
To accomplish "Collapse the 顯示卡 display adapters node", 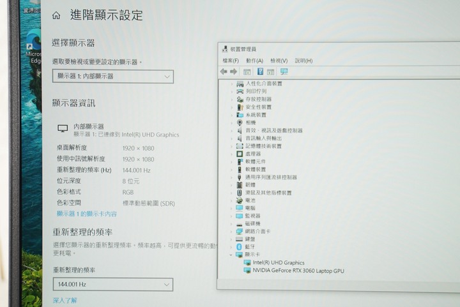I will (231, 255).
